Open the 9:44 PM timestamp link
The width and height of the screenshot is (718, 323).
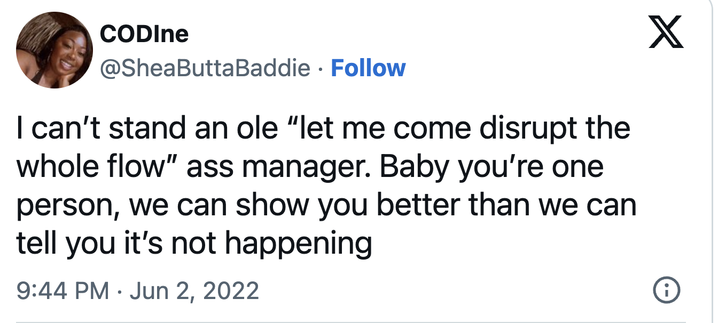tap(63, 290)
